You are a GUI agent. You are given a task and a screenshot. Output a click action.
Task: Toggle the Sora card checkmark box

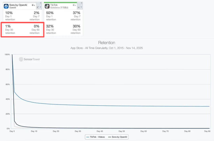[x=38, y=6]
